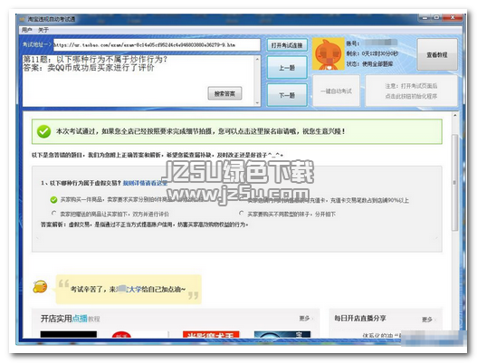Go to next question with 下一题
The width and height of the screenshot is (477, 363).
point(287,95)
